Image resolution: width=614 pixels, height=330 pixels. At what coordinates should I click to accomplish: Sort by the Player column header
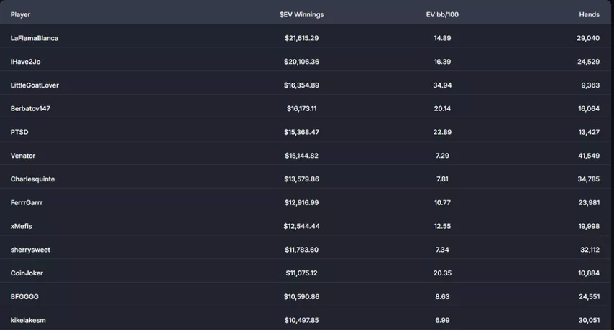(x=20, y=14)
